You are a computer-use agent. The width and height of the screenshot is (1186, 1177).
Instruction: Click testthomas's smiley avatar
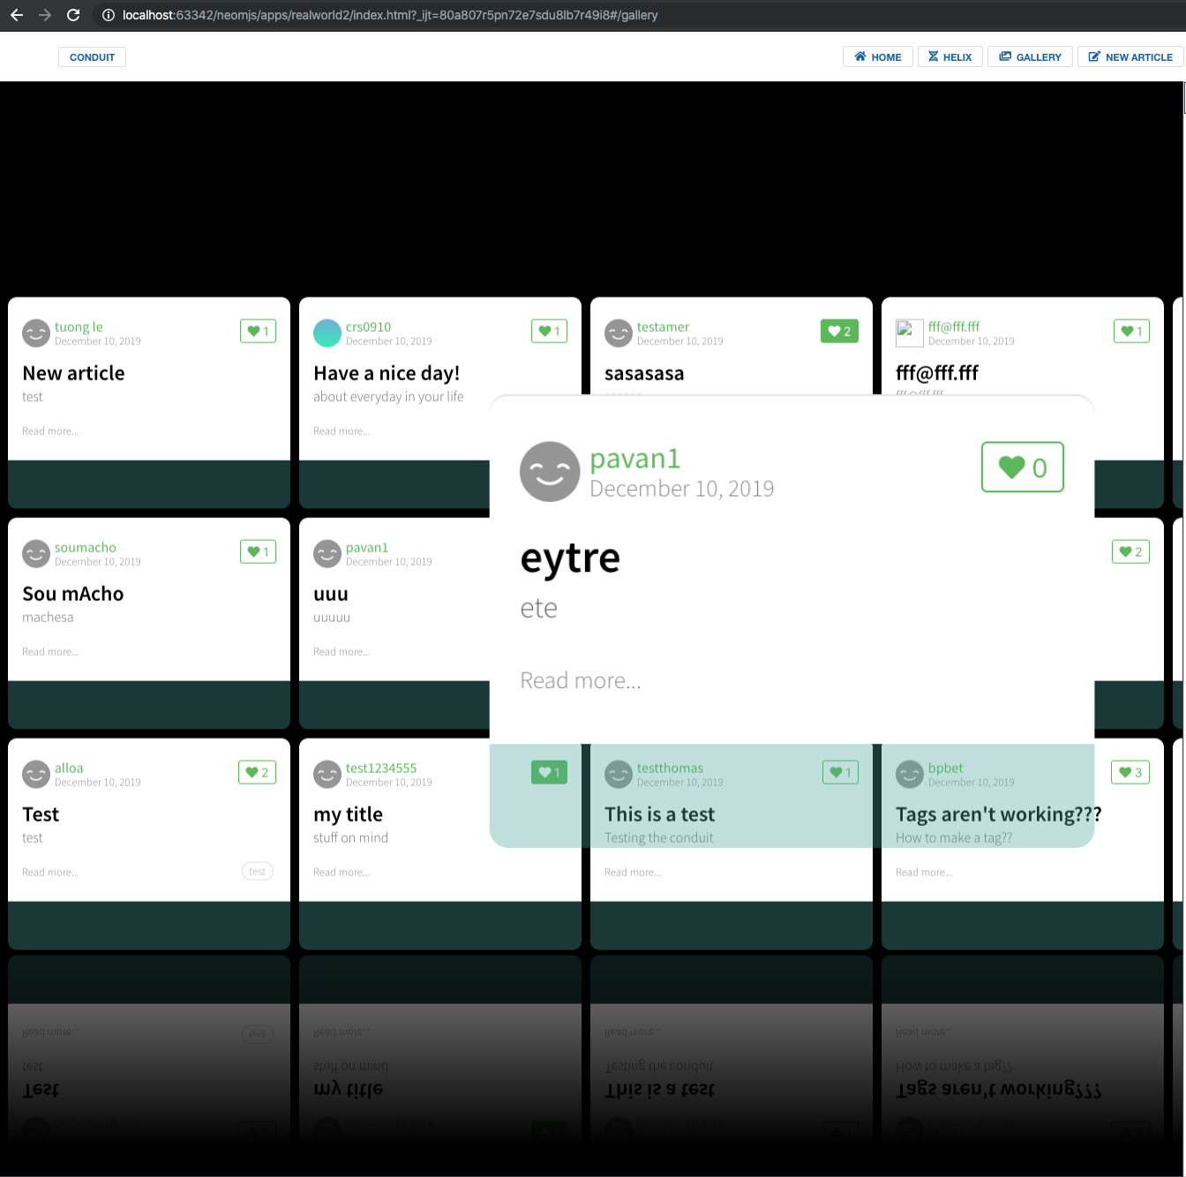(x=619, y=774)
